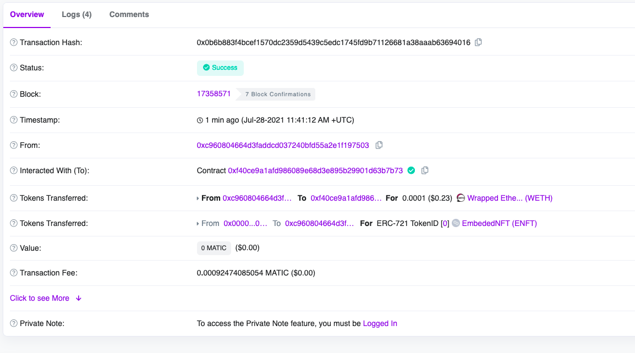The image size is (635, 353).
Task: Click help icon beside From label
Action: 14,145
